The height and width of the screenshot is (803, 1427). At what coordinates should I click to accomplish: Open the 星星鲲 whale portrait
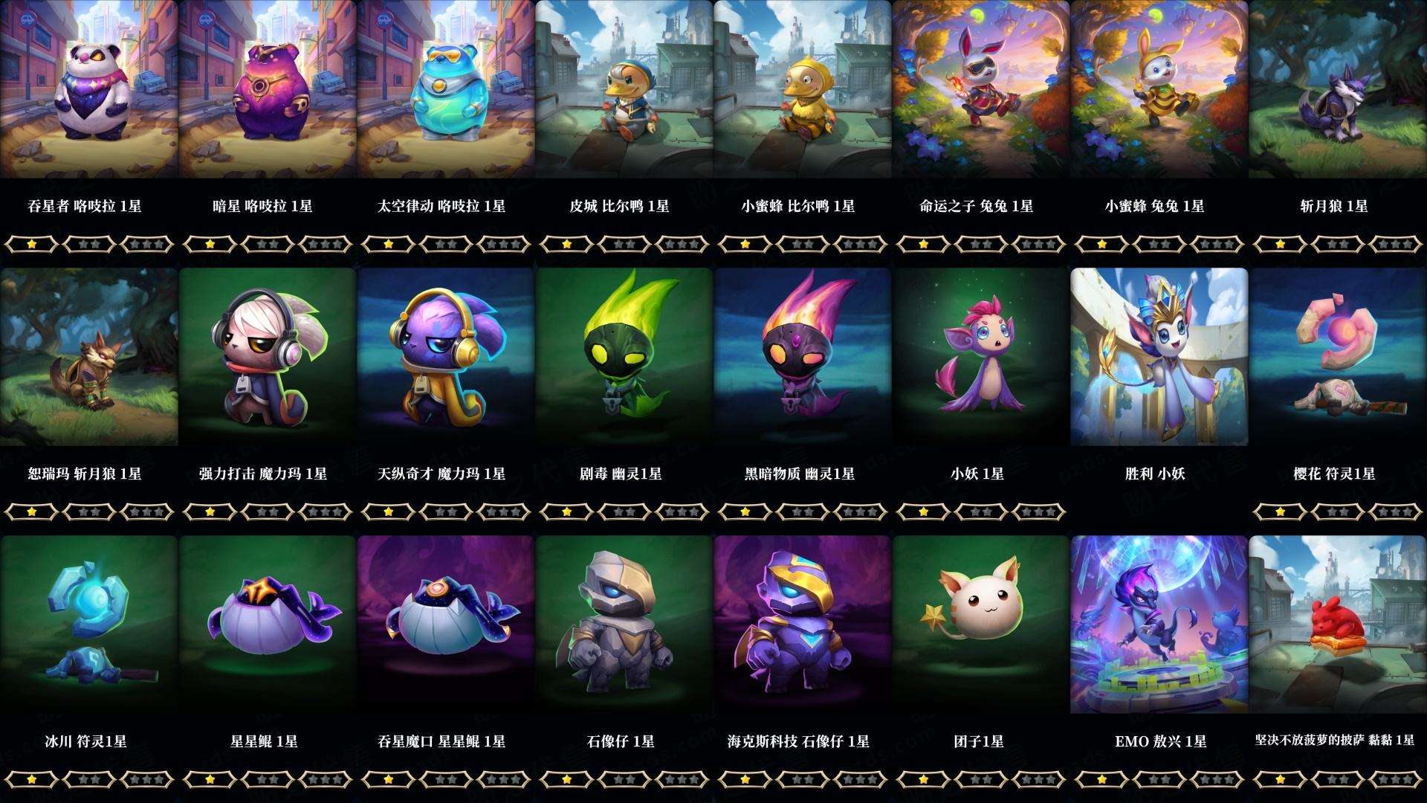tap(268, 625)
